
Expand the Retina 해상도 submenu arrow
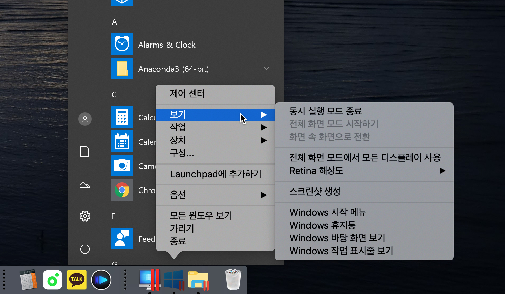click(442, 171)
